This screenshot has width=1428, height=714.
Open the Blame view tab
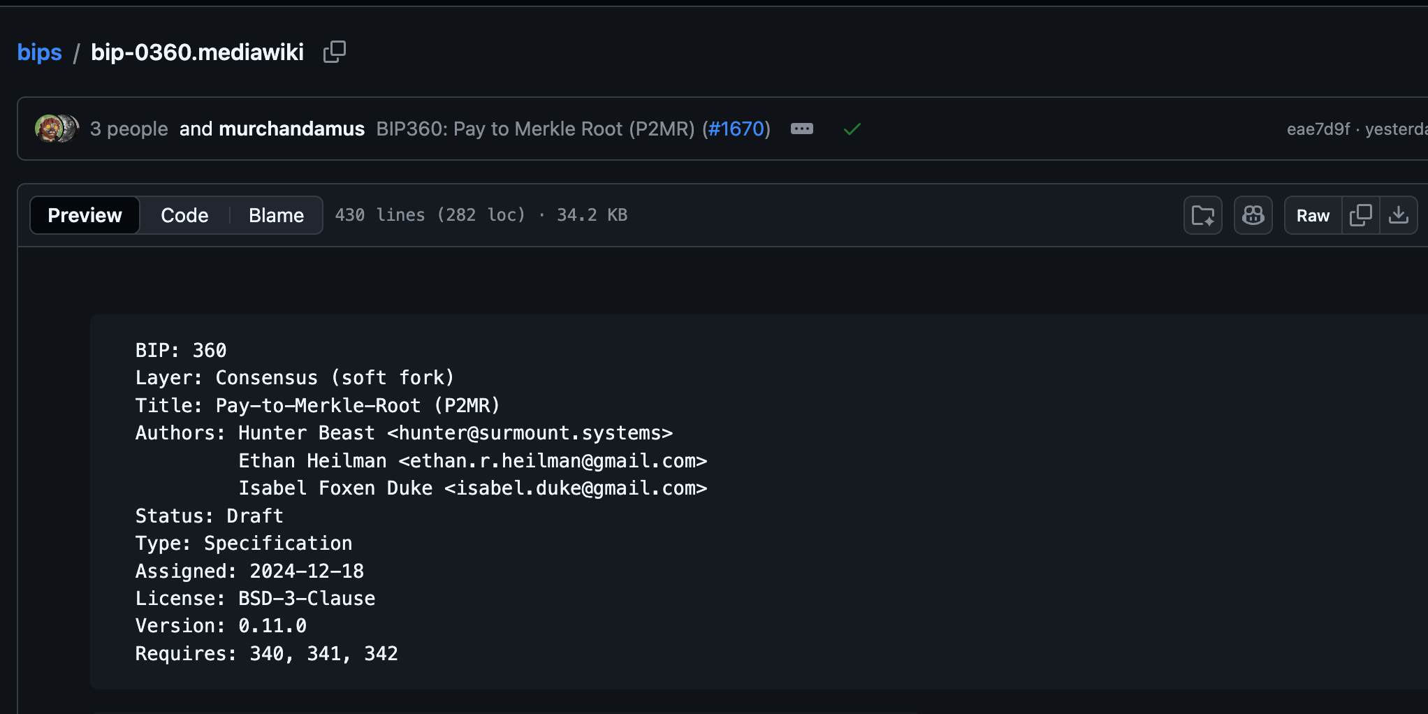click(x=276, y=215)
